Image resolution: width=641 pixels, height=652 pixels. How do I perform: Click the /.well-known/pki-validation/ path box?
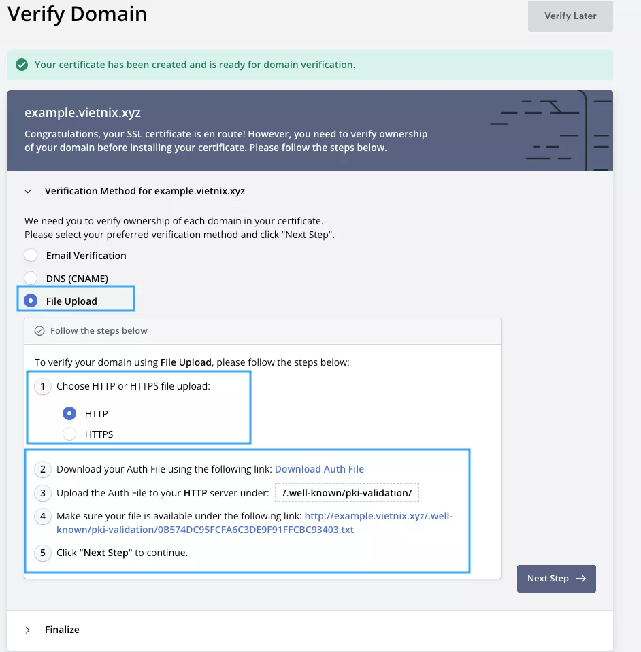click(x=347, y=493)
